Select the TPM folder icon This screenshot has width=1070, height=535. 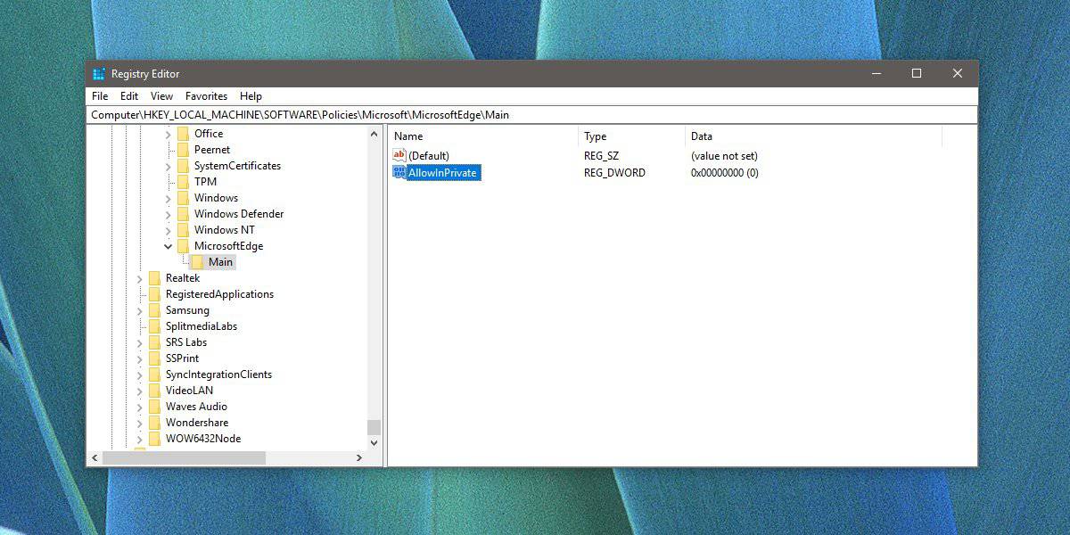184,182
